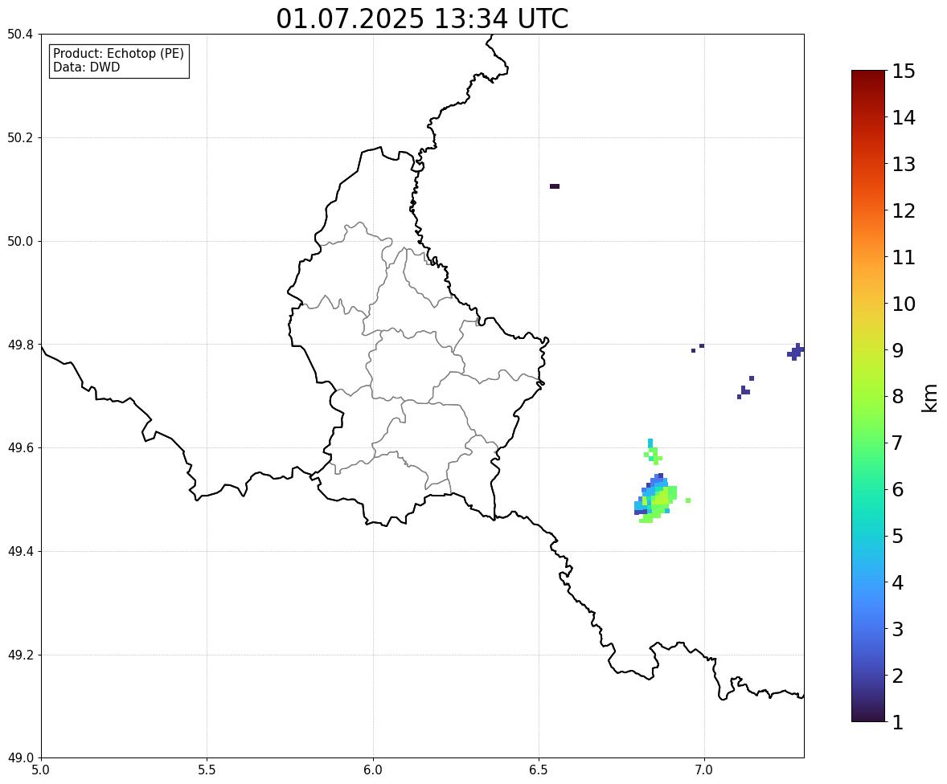Image resolution: width=947 pixels, height=784 pixels.
Task: Click the colorbar tick label 3
Action: (898, 629)
